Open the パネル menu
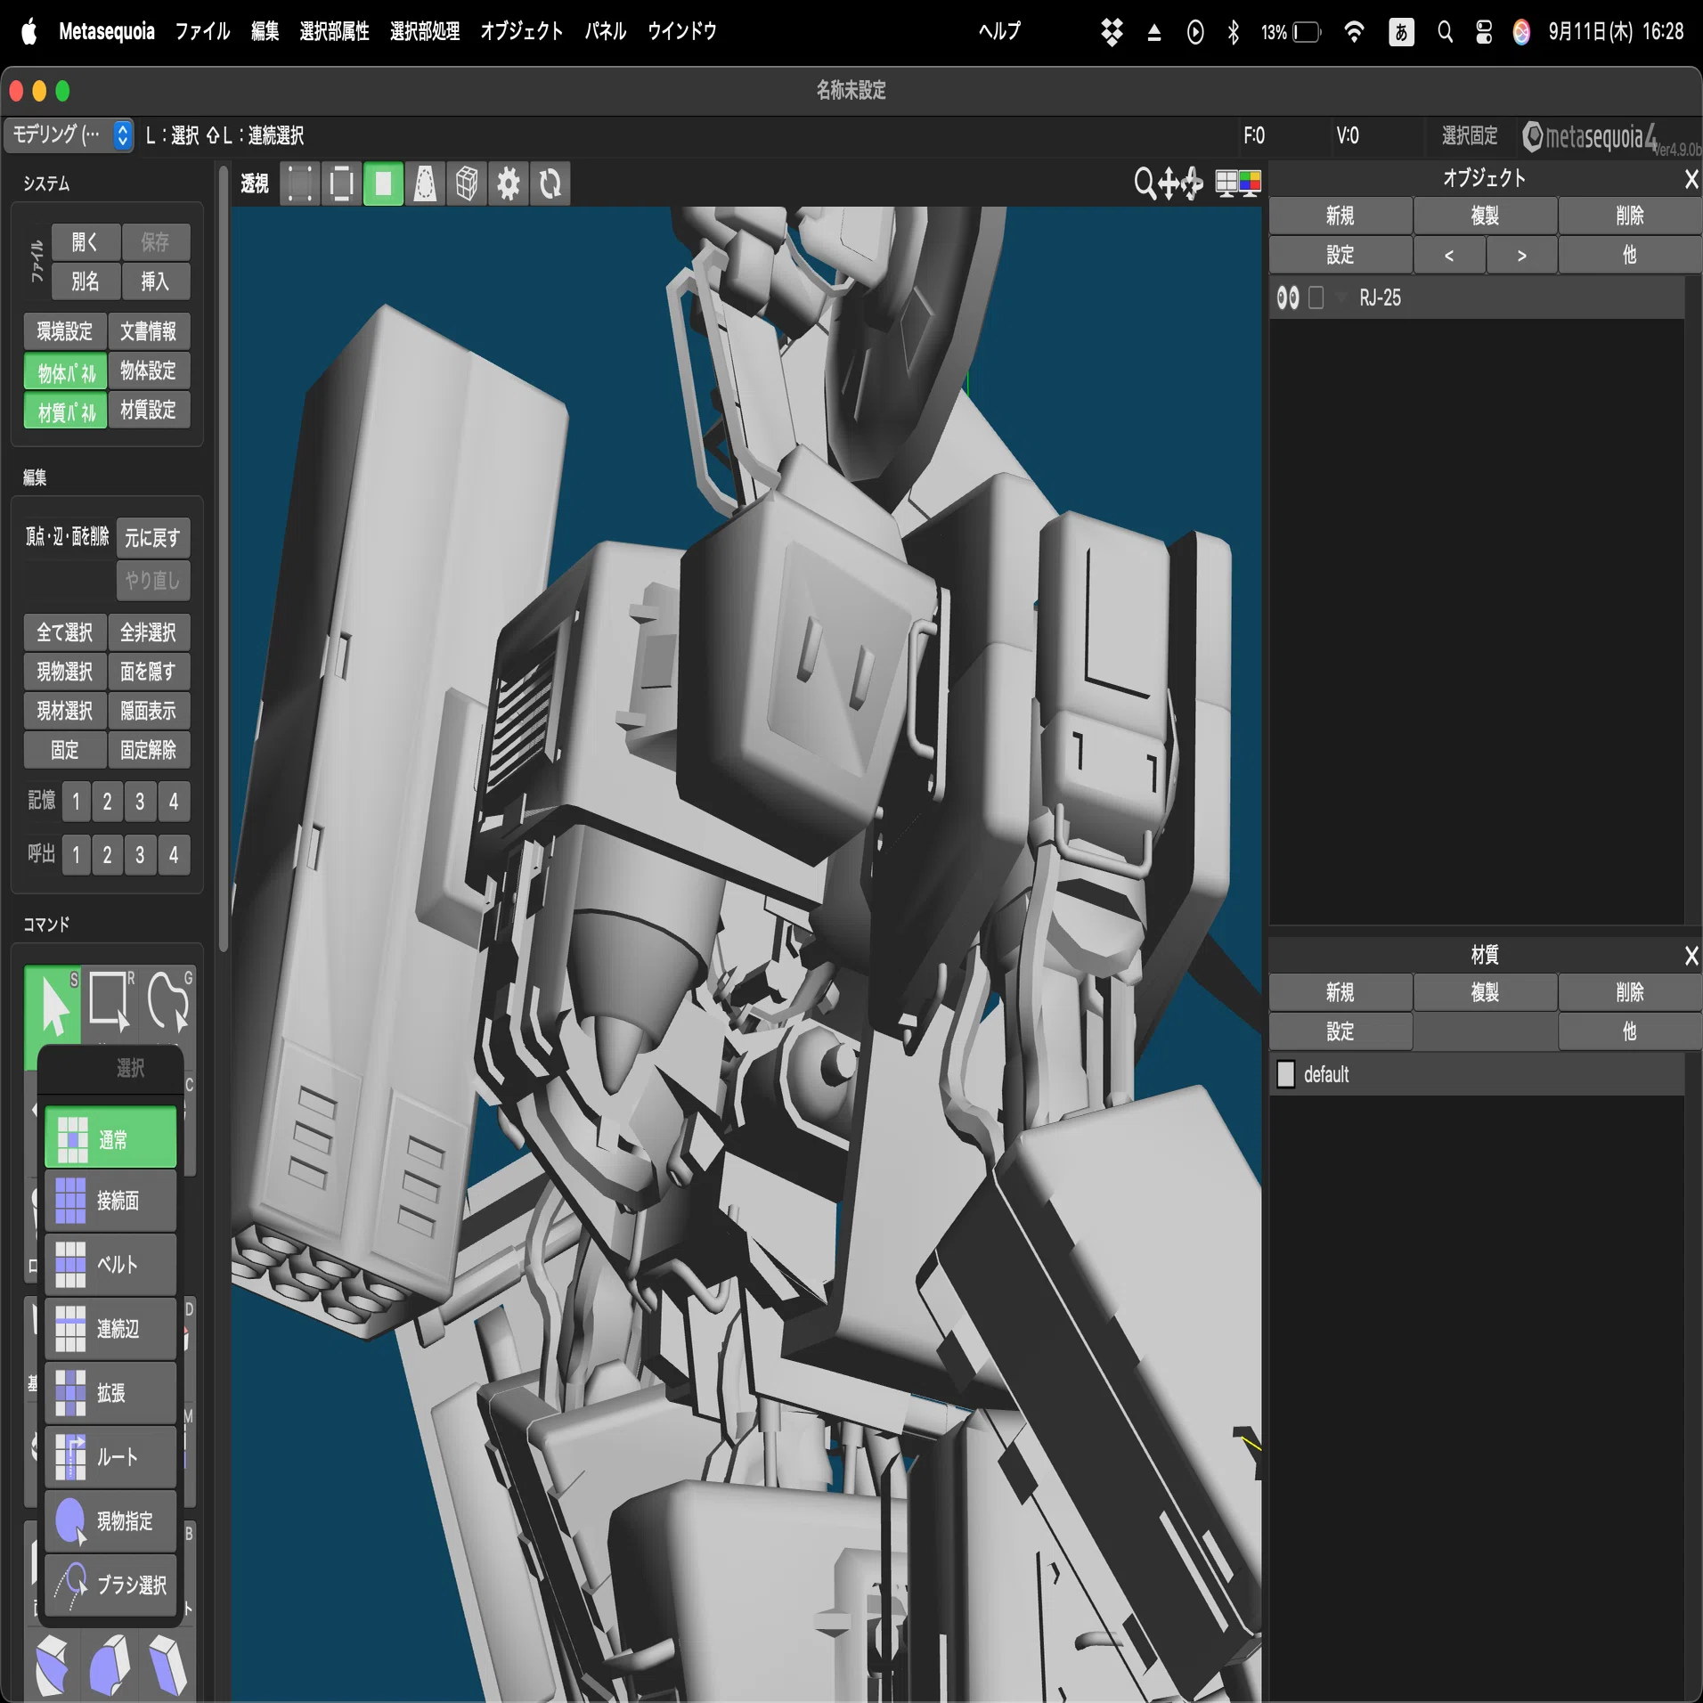The image size is (1703, 1703). click(605, 31)
